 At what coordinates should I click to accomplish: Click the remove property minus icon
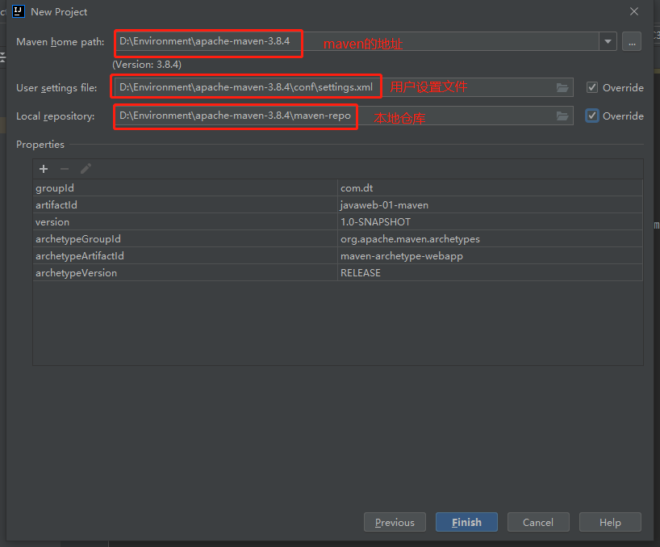[65, 169]
